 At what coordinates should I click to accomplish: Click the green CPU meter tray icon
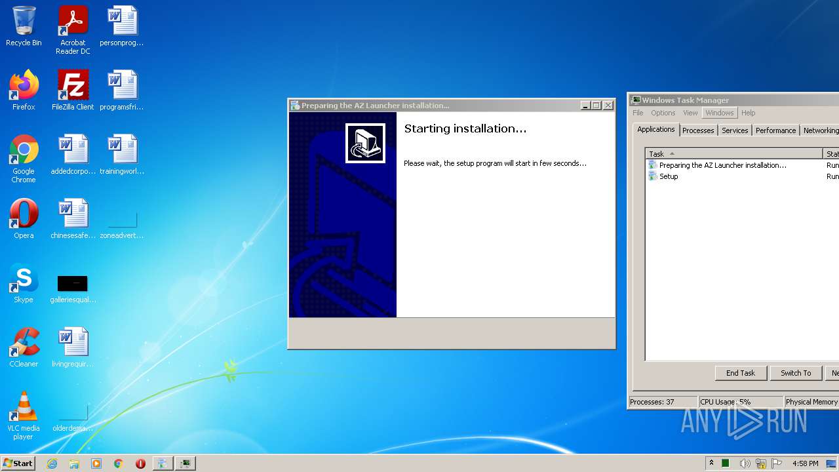coord(726,463)
